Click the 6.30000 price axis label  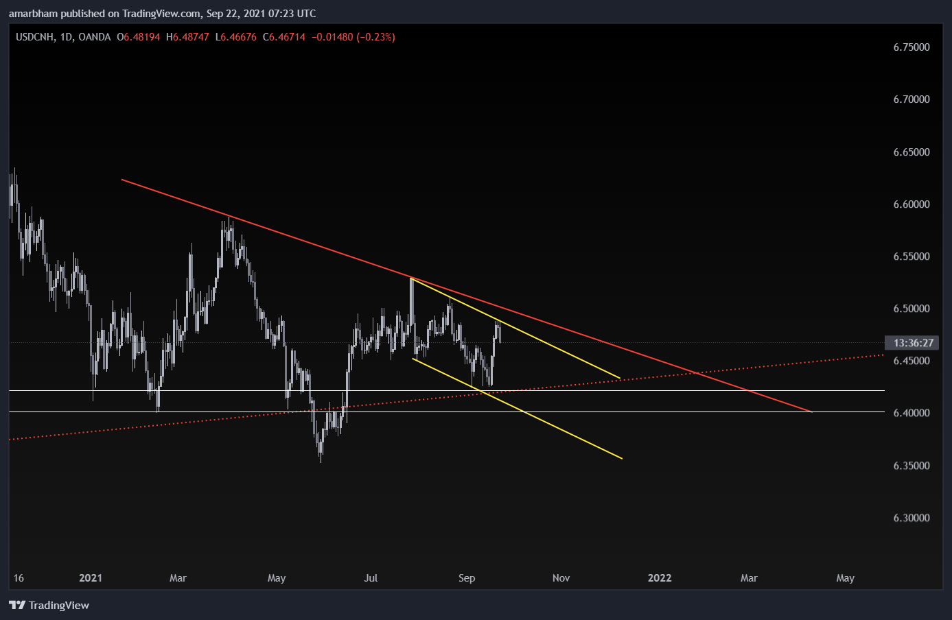pos(912,518)
